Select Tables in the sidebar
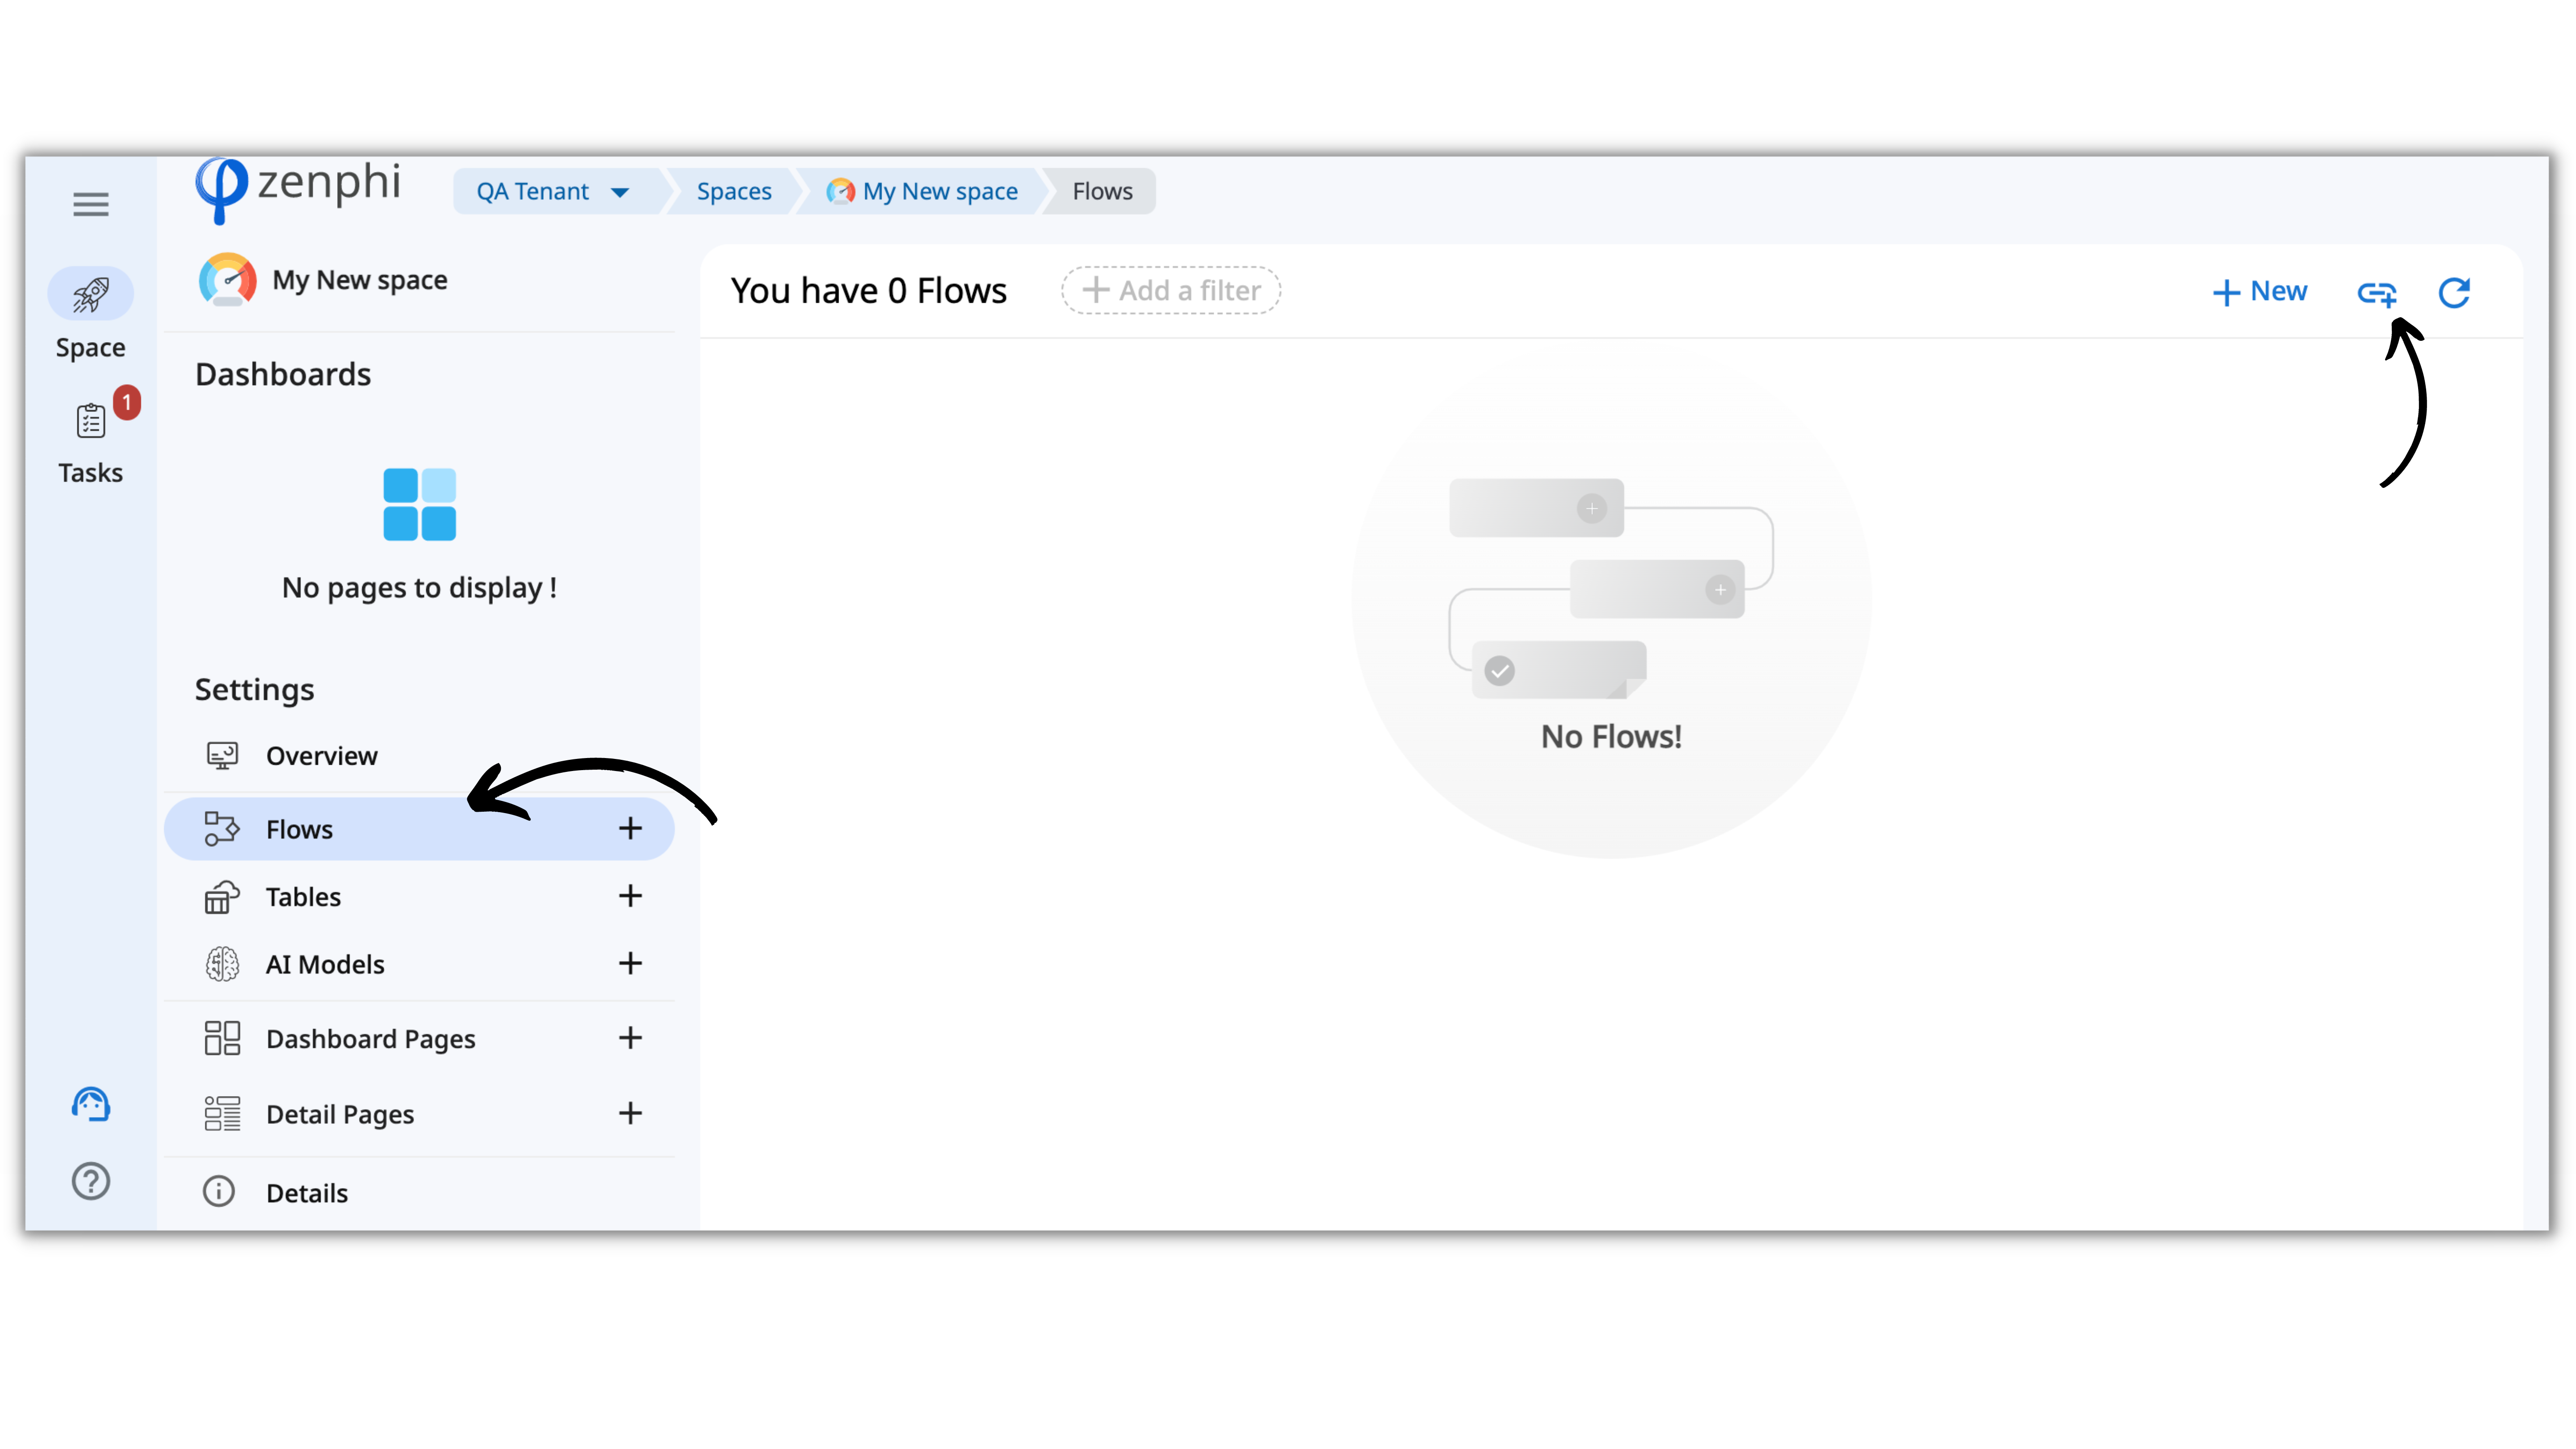This screenshot has width=2576, height=1449. [x=303, y=897]
